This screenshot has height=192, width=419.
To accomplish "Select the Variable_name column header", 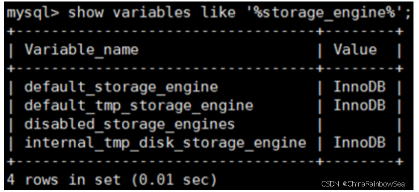I will (x=81, y=50).
